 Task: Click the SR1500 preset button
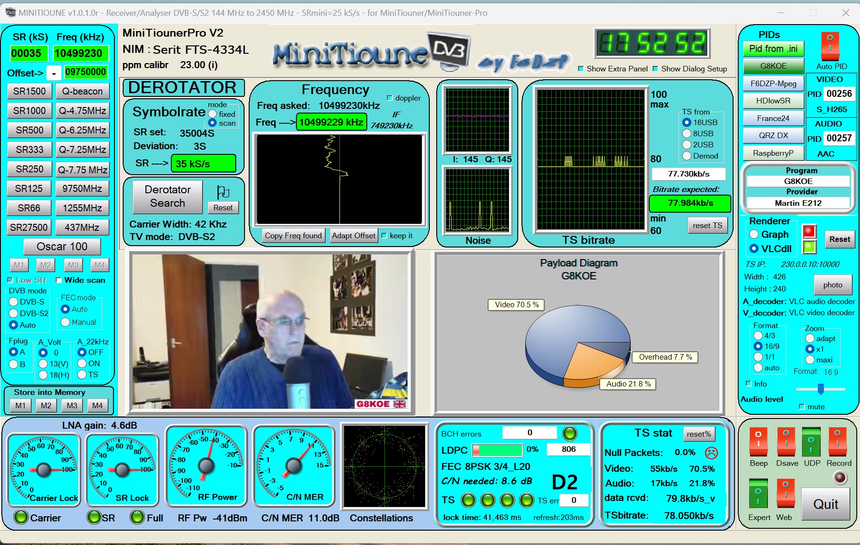point(30,91)
